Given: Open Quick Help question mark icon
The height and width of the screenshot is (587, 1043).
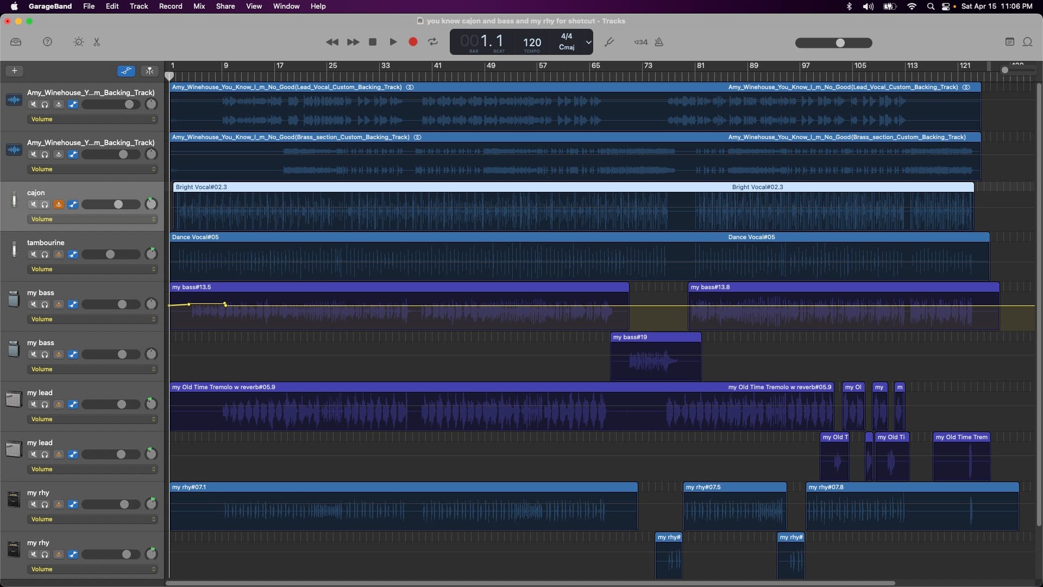Looking at the screenshot, I should 47,42.
